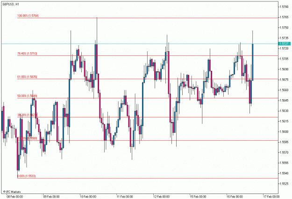
Task: Click the 11 Feb 00:00 date label
Action: tap(125, 197)
